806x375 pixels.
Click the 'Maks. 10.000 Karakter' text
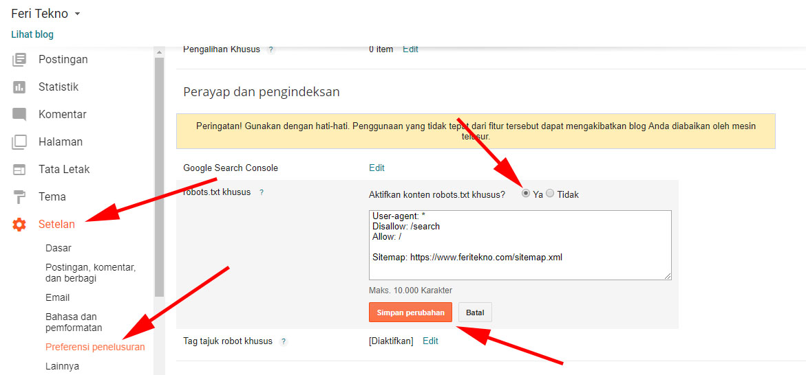tap(411, 290)
